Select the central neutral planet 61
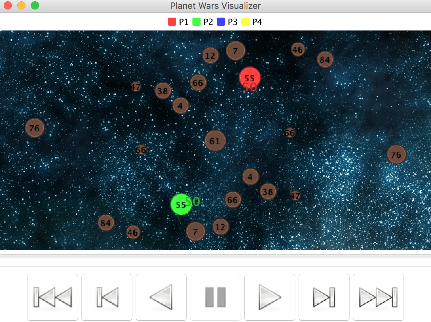The height and width of the screenshot is (322, 431). pos(215,141)
